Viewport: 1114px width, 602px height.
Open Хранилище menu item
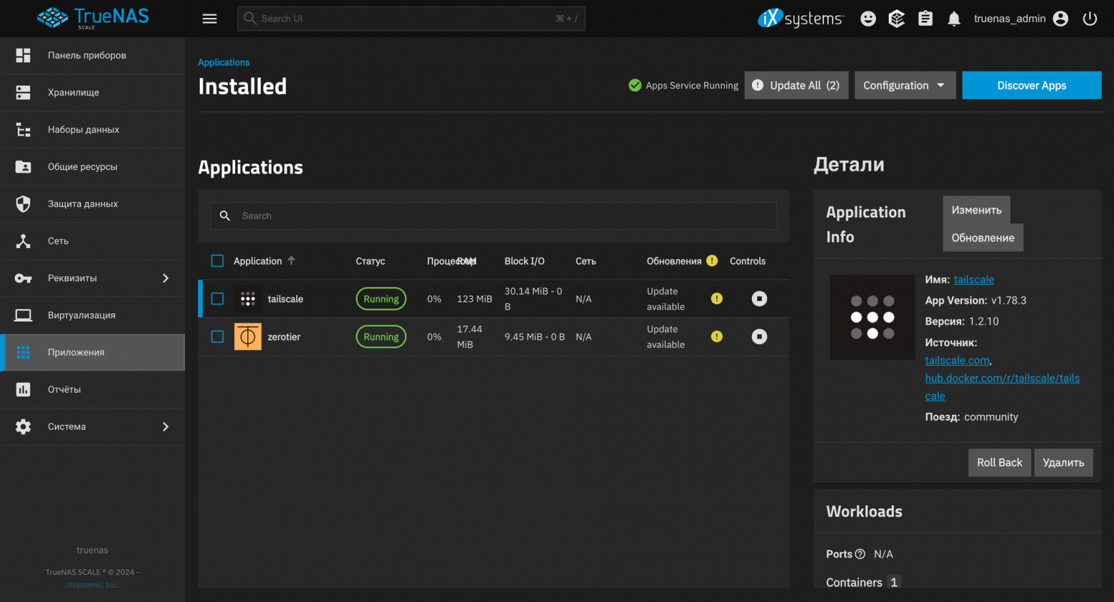pyautogui.click(x=93, y=92)
